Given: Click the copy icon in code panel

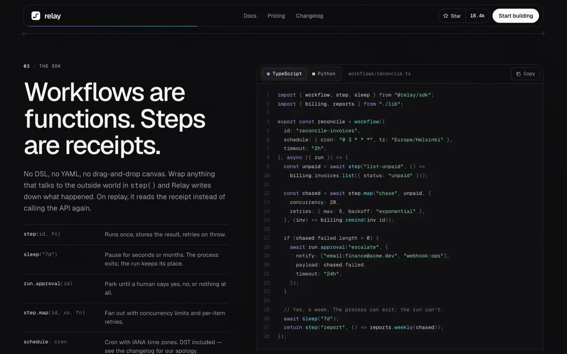Looking at the screenshot, I should tap(519, 74).
